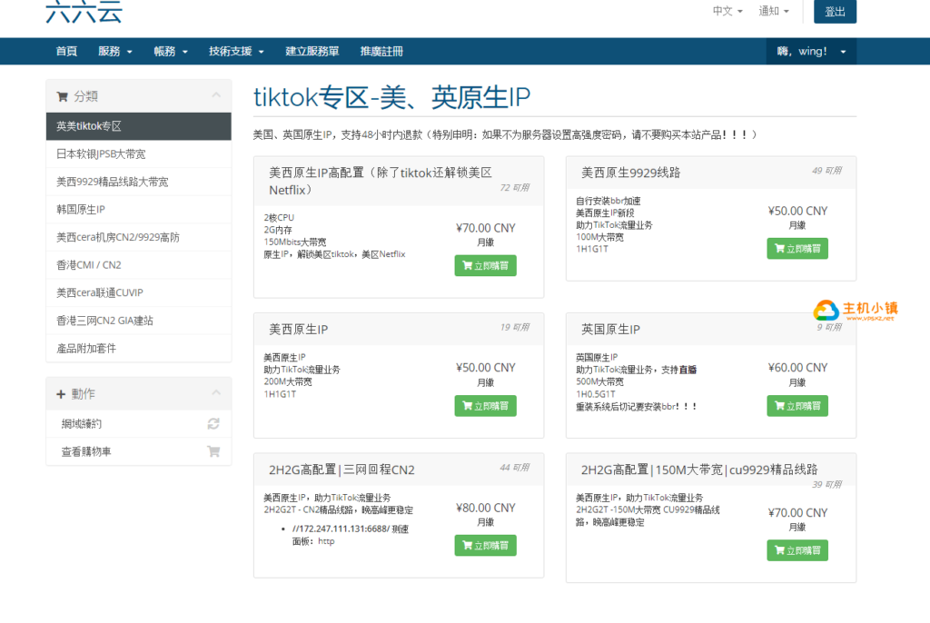The height and width of the screenshot is (623, 930).
Task: Buy the 美西原生IP高配置 Netflix plan
Action: (x=486, y=266)
